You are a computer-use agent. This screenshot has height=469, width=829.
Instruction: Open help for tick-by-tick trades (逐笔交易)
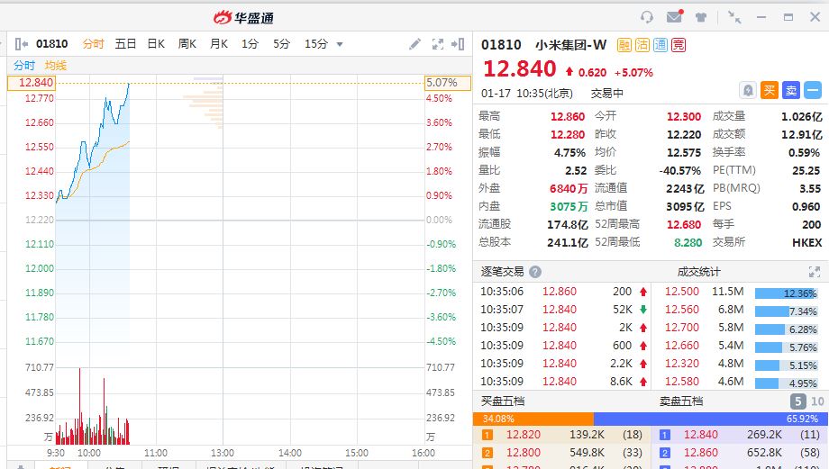pos(535,272)
